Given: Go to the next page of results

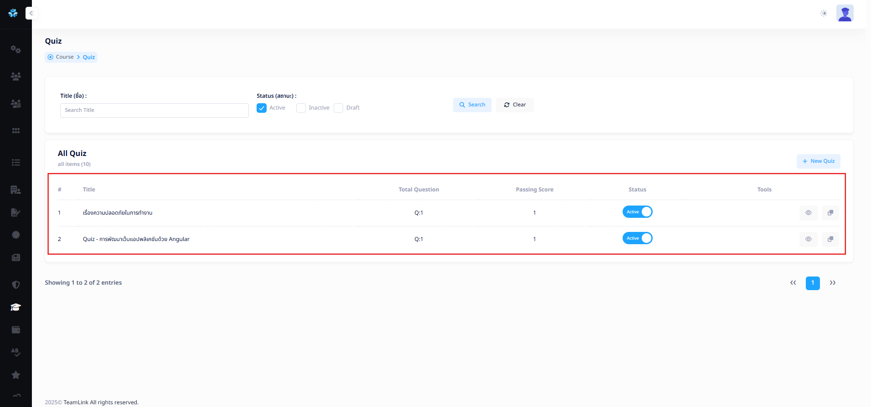Looking at the screenshot, I should tap(832, 283).
